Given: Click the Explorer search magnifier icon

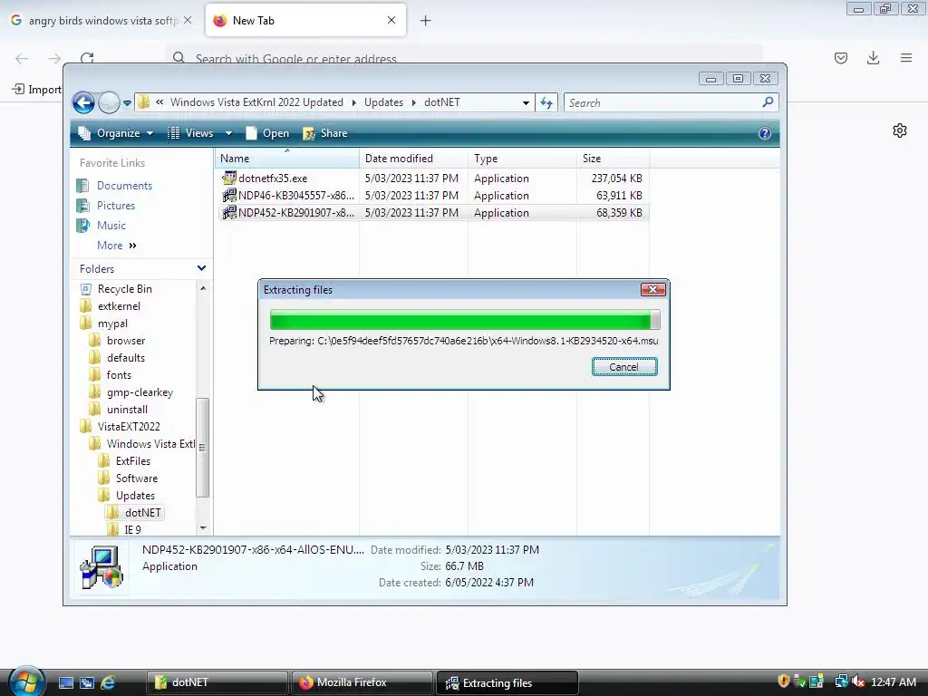Looking at the screenshot, I should 768,102.
